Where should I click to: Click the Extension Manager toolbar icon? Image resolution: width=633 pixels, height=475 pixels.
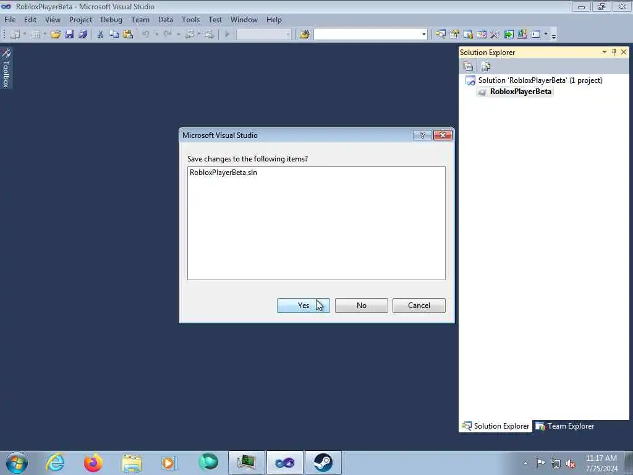click(x=522, y=35)
